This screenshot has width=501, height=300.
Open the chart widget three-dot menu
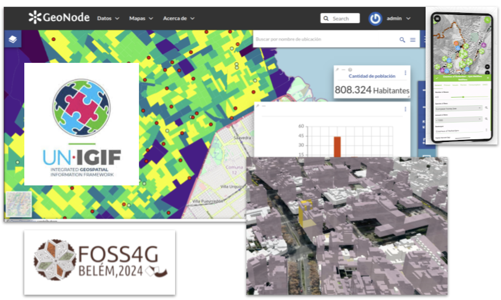(405, 109)
